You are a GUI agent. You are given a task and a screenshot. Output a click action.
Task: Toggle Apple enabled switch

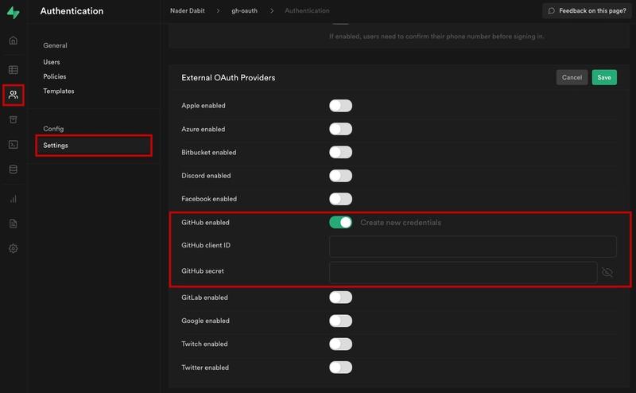click(341, 106)
